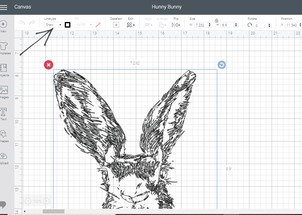Click the Hunny Bunny project title
302x215 pixels.
167,7
